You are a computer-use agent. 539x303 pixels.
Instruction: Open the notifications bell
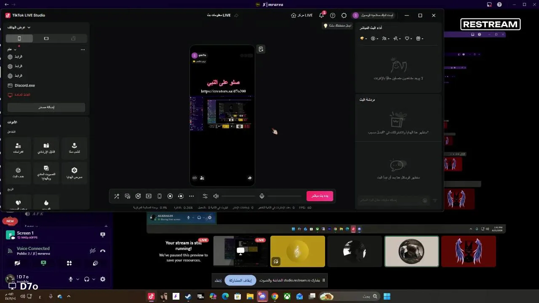point(322,15)
